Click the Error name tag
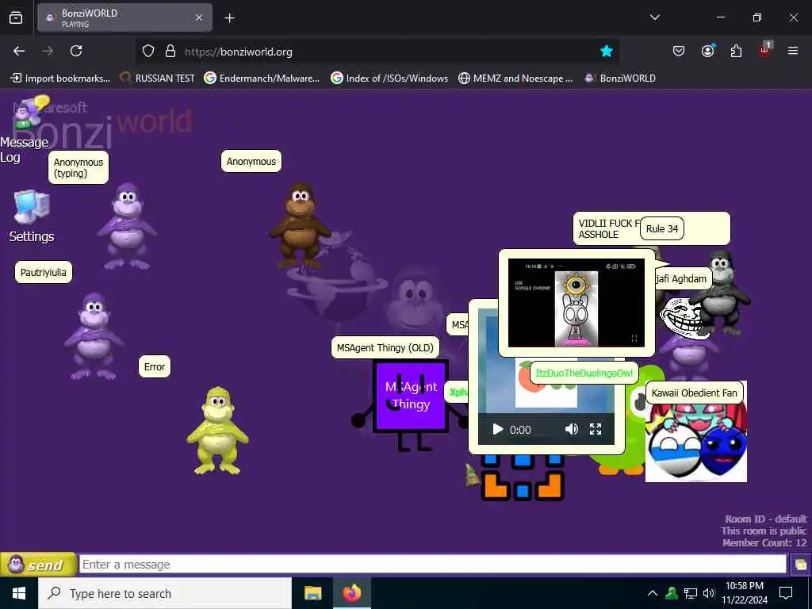This screenshot has height=609, width=812. click(x=155, y=366)
